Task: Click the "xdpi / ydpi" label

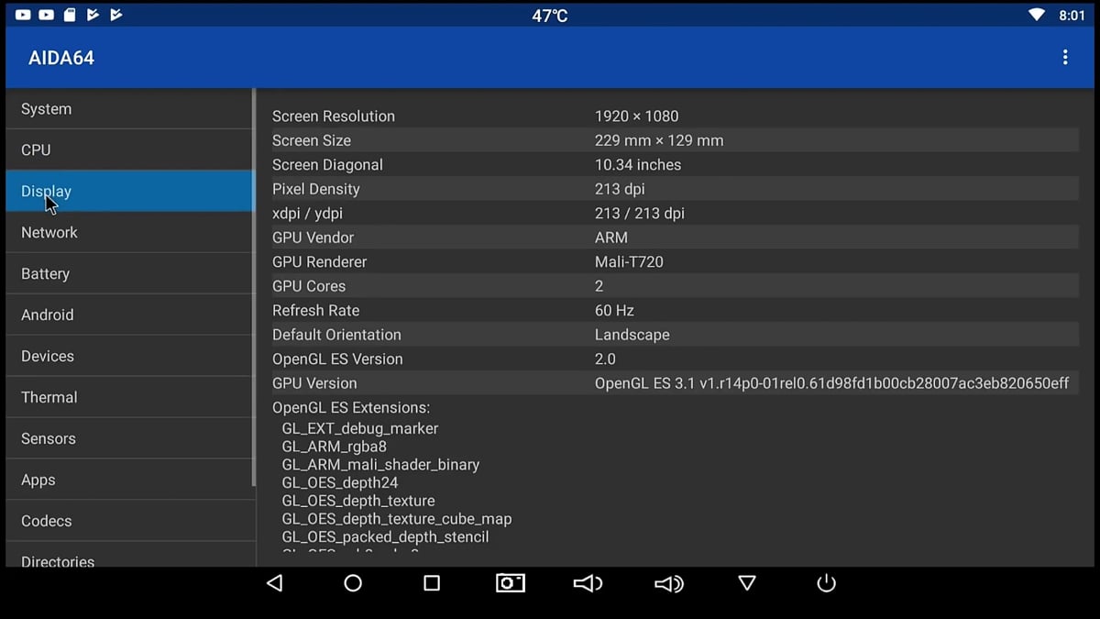Action: point(308,214)
